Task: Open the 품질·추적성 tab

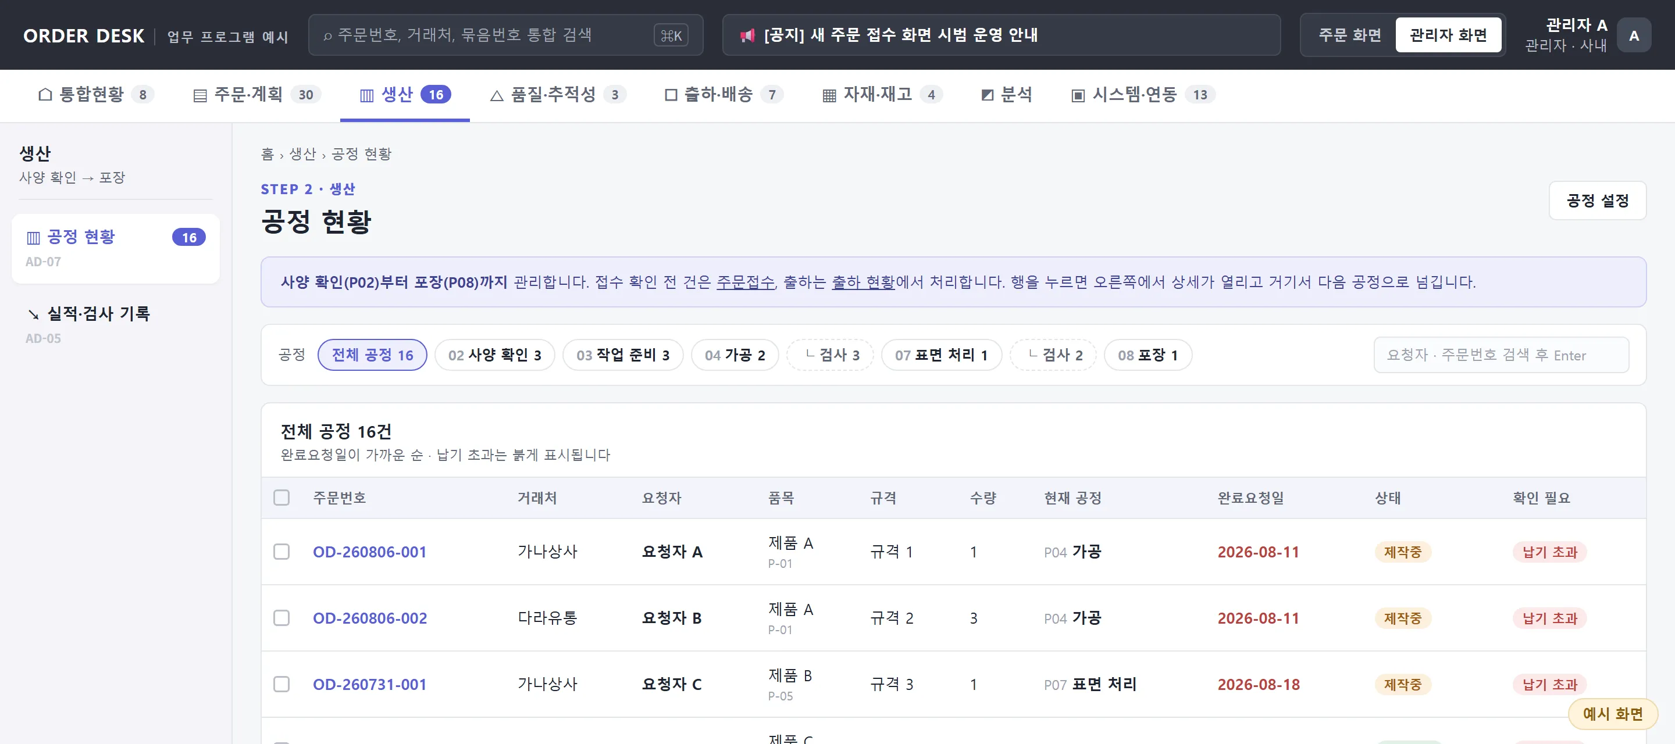Action: [557, 95]
